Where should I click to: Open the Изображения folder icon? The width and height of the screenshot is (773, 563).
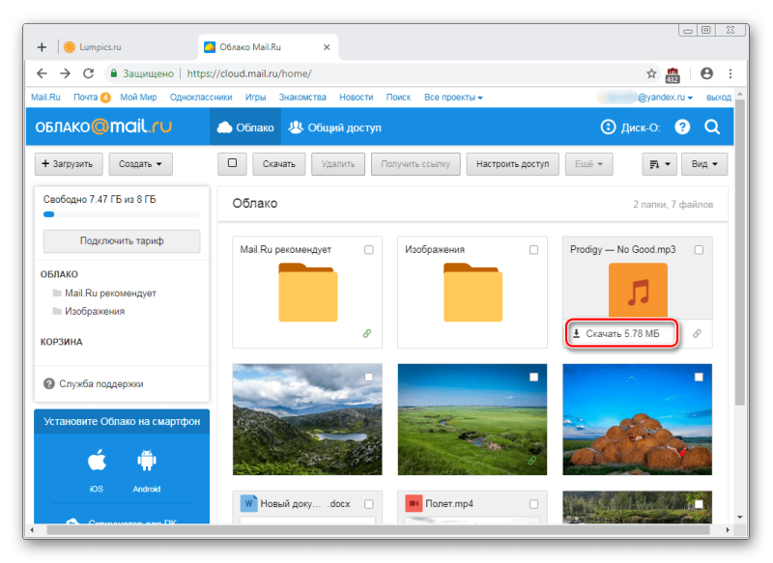point(472,293)
